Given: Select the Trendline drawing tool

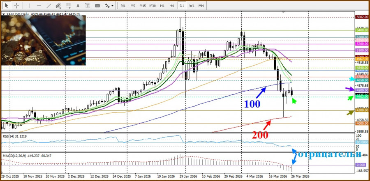Looking at the screenshot, I should 49,5.
